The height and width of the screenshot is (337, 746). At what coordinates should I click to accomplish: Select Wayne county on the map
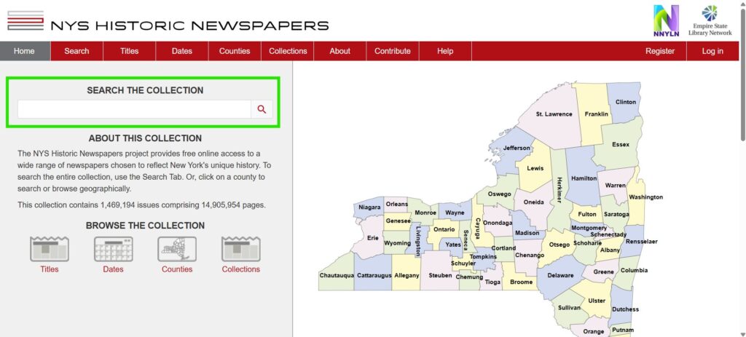(x=455, y=212)
